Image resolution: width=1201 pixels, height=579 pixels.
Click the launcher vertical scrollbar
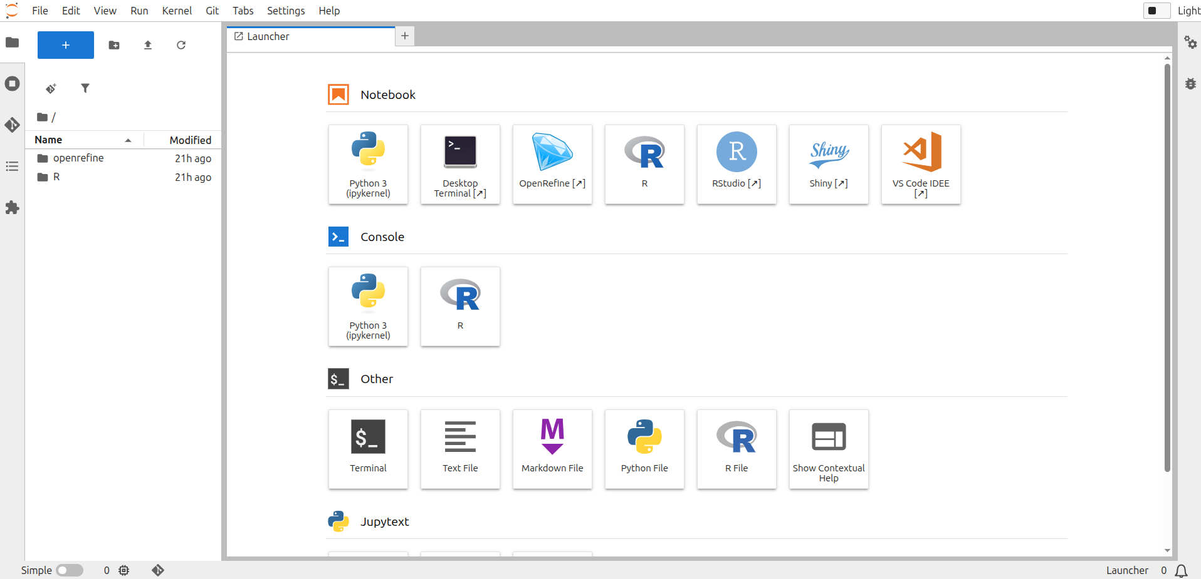point(1167,268)
